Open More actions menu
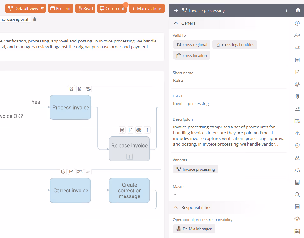The width and height of the screenshot is (304, 238). pyautogui.click(x=147, y=8)
